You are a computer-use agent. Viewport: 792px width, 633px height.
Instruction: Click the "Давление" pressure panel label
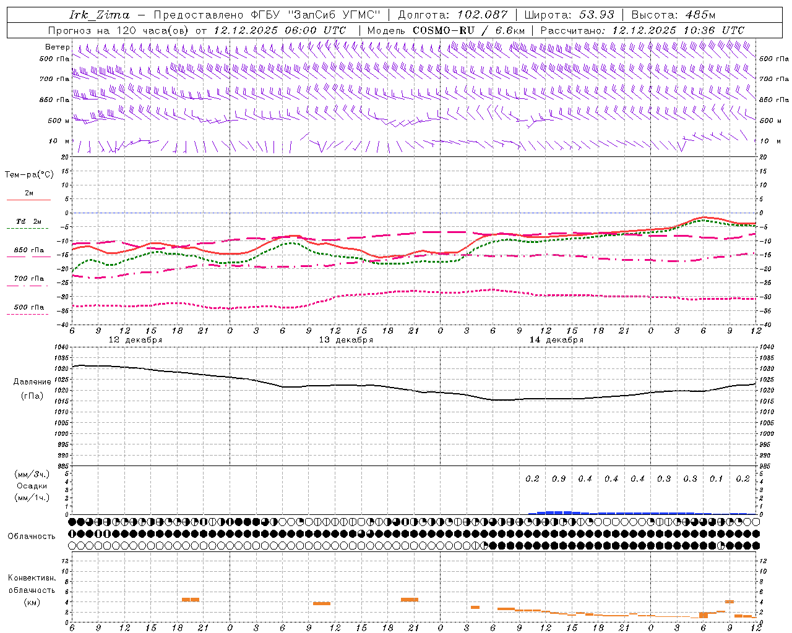coord(32,382)
